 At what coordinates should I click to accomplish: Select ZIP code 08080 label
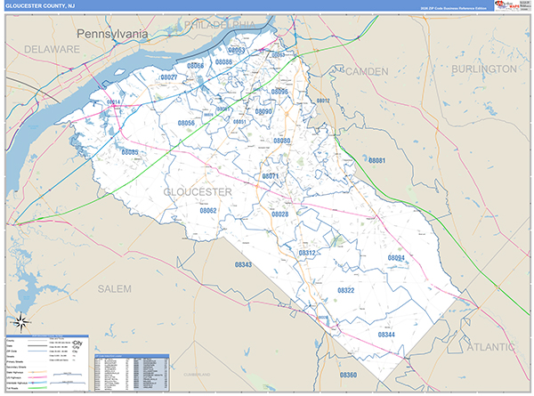click(282, 141)
